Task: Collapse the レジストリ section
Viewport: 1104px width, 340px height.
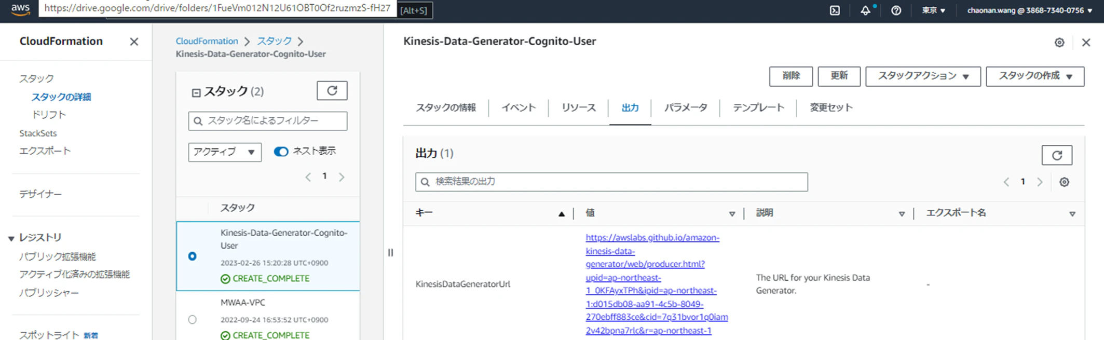Action: coord(11,238)
